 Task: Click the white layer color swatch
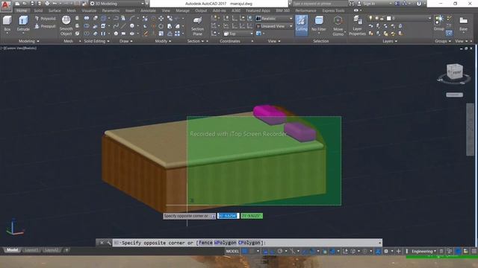[x=388, y=18]
